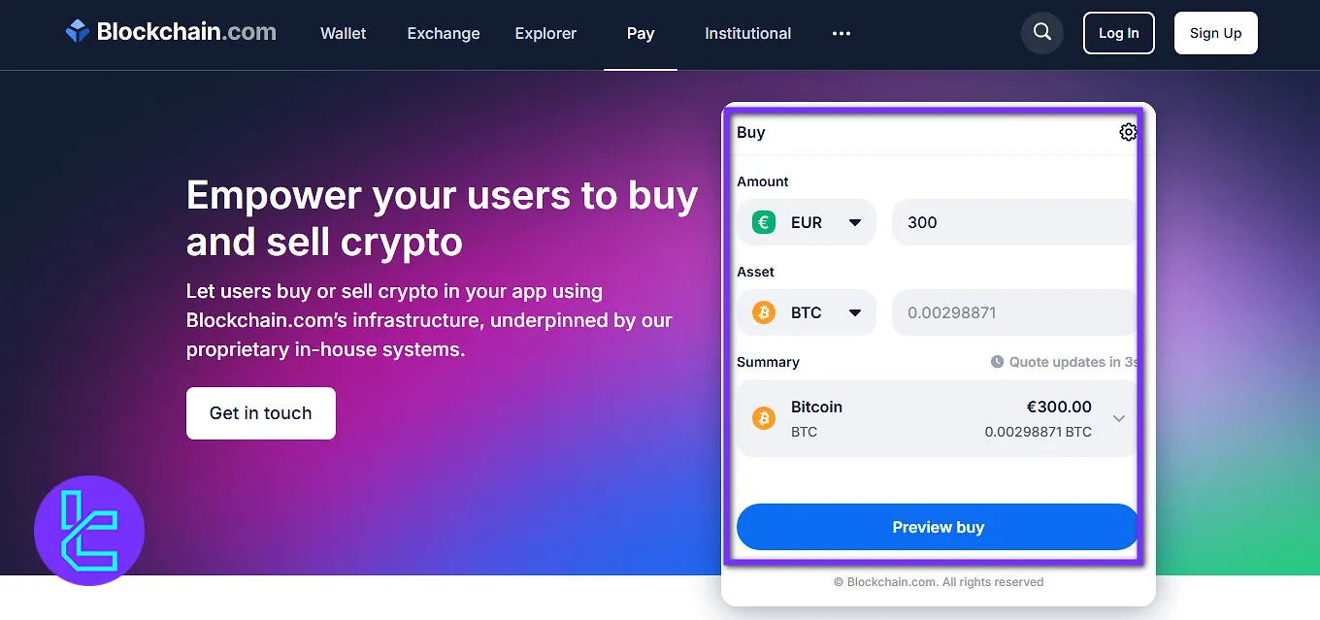The height and width of the screenshot is (620, 1320).
Task: Select the Exchange navigation item
Action: tap(444, 33)
